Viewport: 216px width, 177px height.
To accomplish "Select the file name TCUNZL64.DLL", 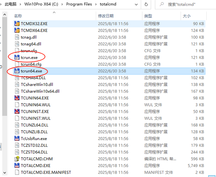I will (x=35, y=125).
